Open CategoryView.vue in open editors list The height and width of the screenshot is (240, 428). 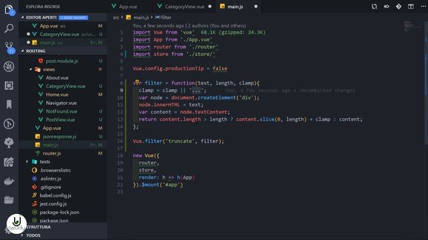click(63, 34)
